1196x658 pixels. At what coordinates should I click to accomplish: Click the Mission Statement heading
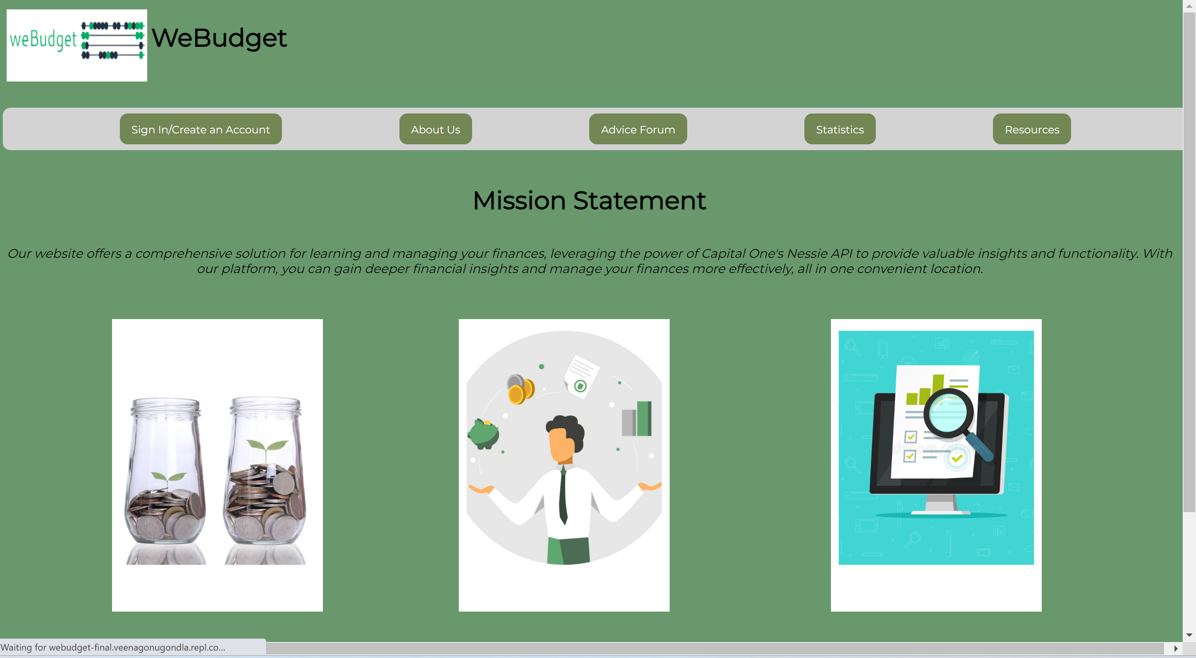[589, 200]
